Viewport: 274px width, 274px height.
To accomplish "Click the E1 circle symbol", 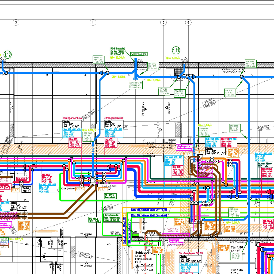I will click(45, 257).
